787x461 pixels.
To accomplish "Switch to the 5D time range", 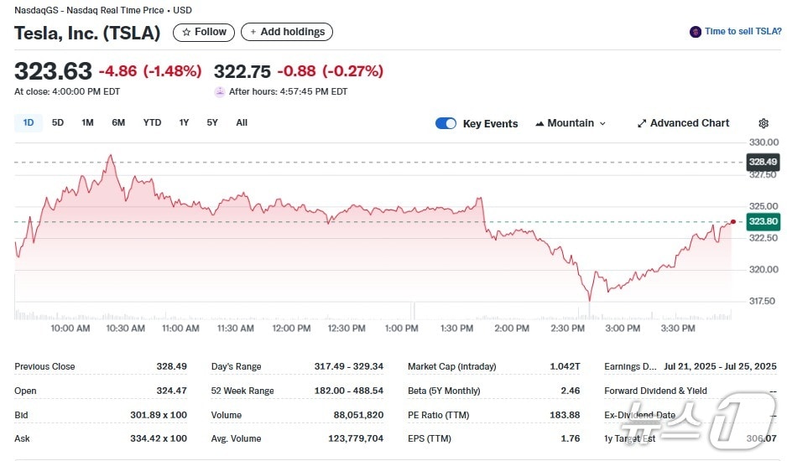I will [58, 122].
